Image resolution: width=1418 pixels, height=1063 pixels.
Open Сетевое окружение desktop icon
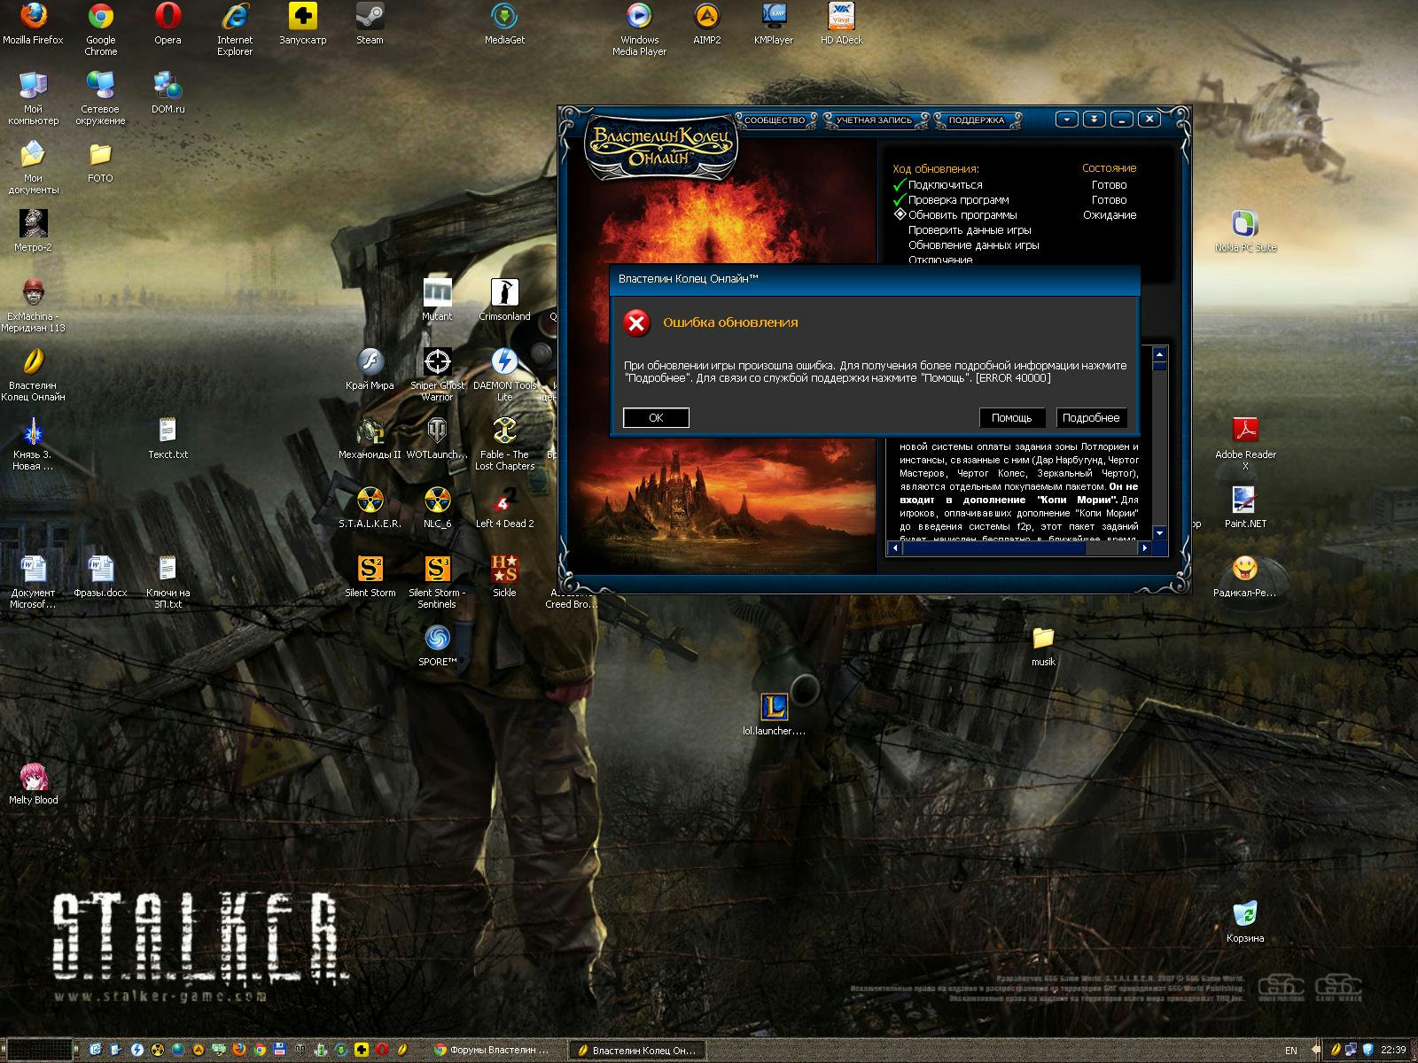[100, 97]
